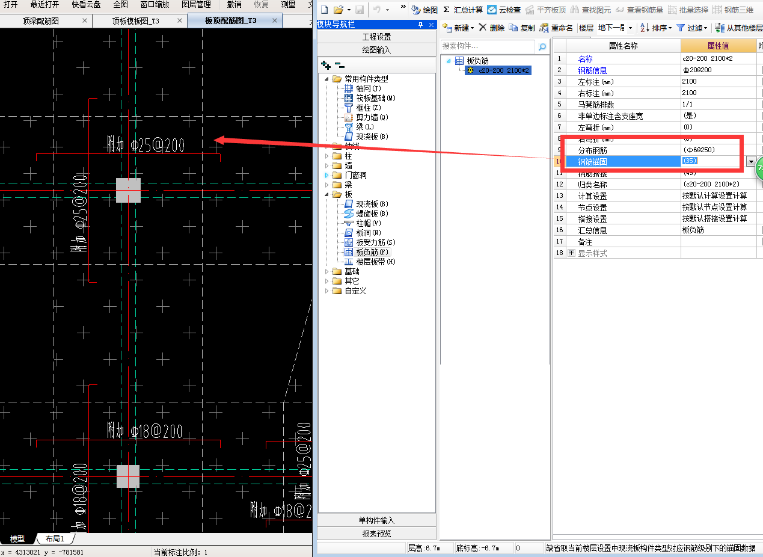Close the 模块导航栏 panel

click(431, 25)
